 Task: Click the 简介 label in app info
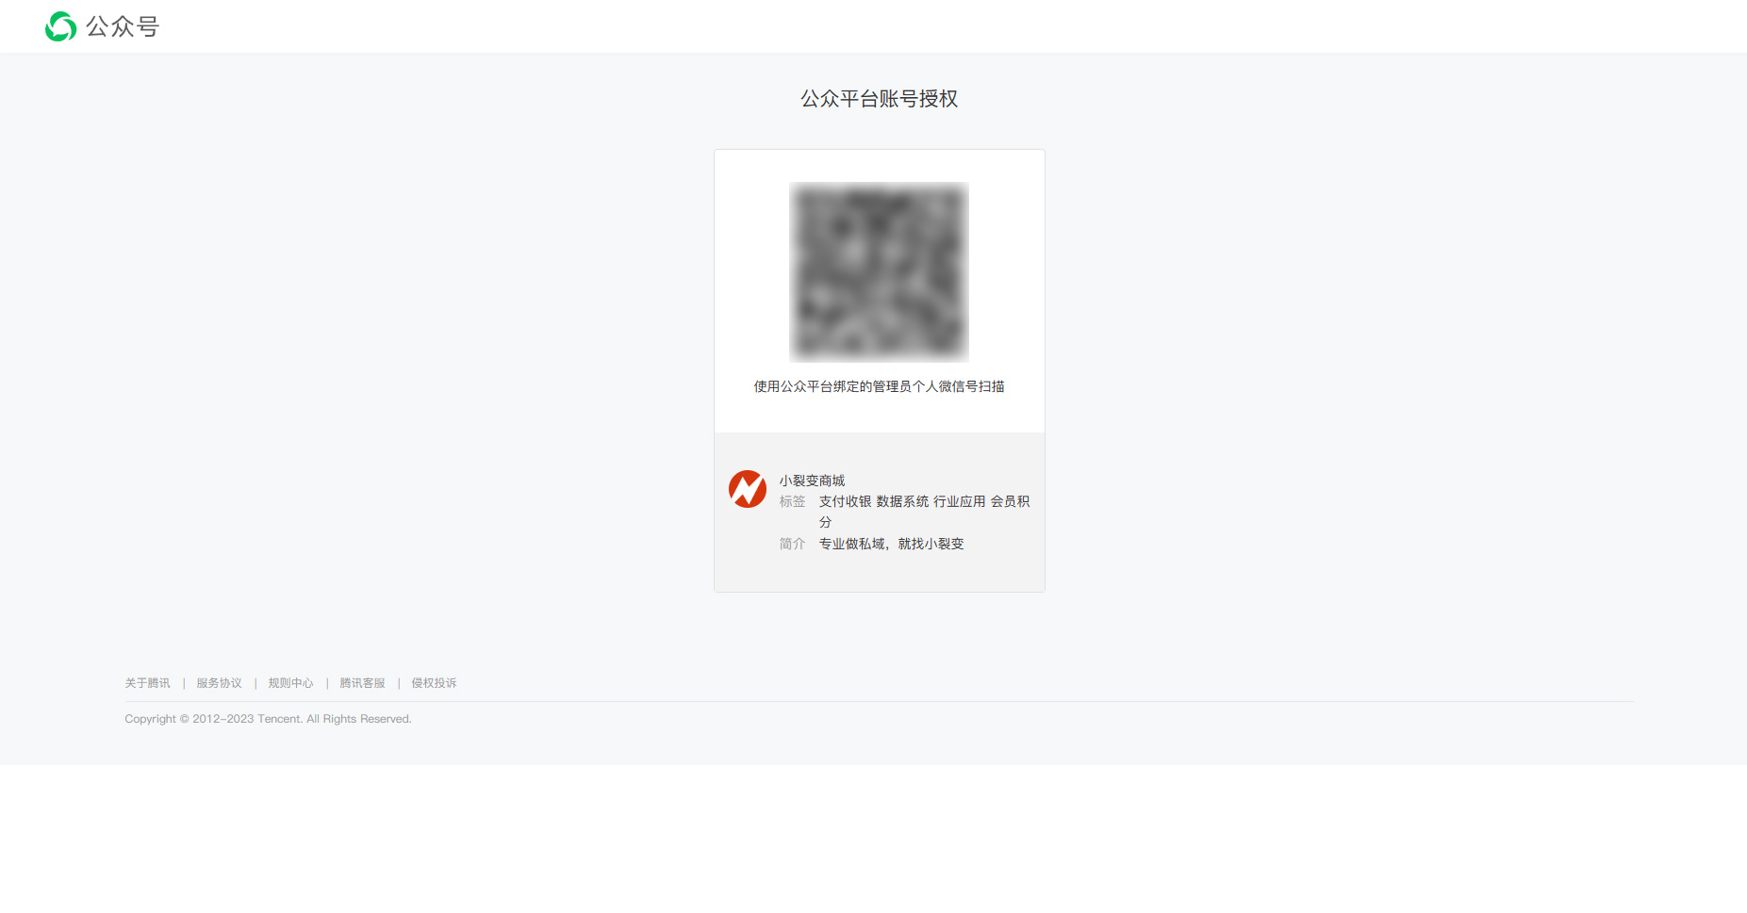click(x=792, y=544)
